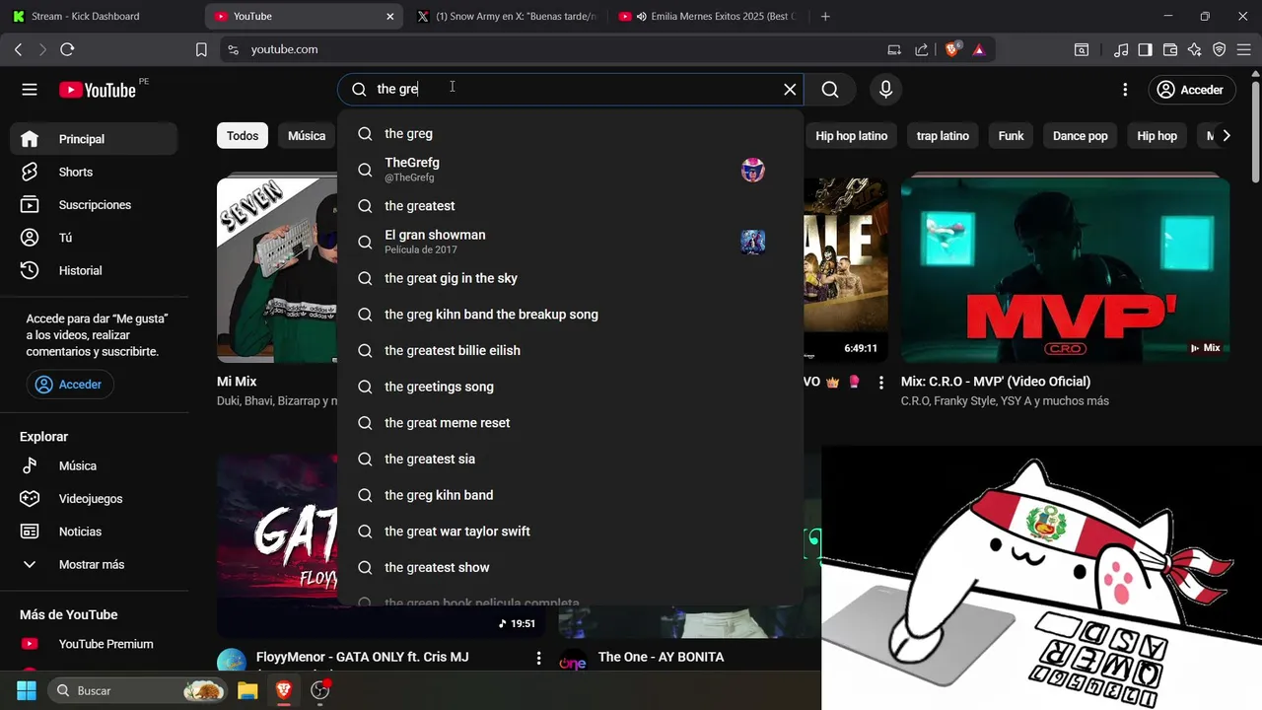
Task: Select the Dance pop chip
Action: pos(1080,136)
